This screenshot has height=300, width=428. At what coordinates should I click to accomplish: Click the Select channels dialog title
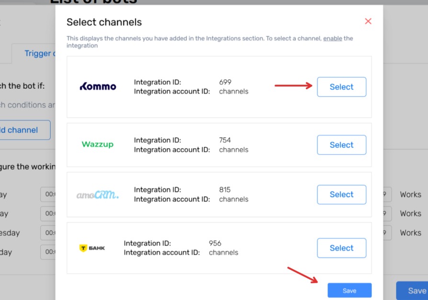[x=104, y=22]
